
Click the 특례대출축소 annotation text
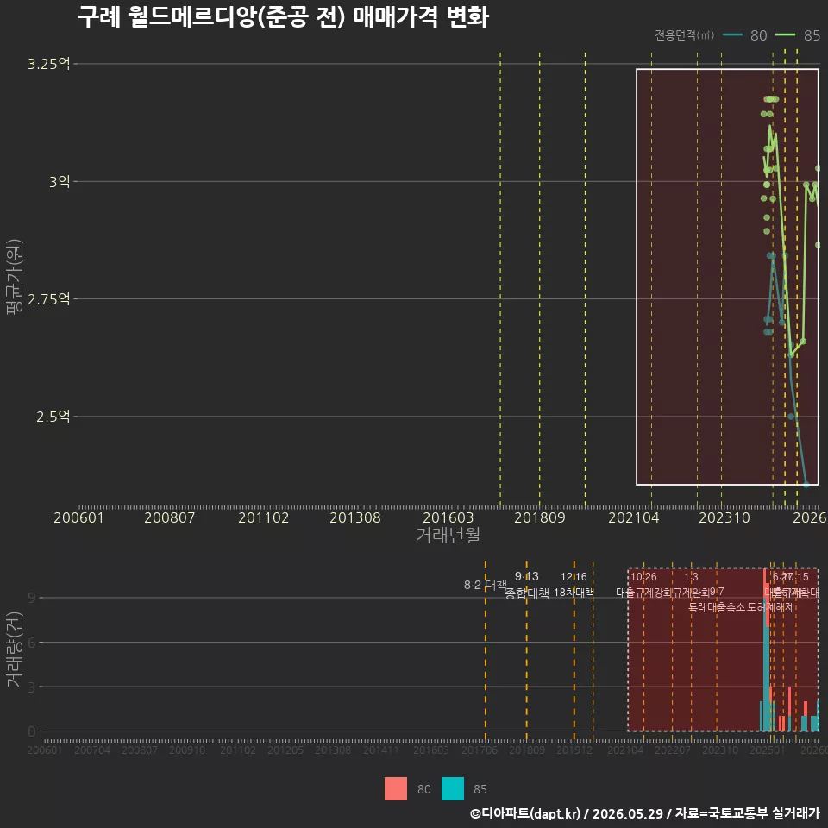coord(717,607)
